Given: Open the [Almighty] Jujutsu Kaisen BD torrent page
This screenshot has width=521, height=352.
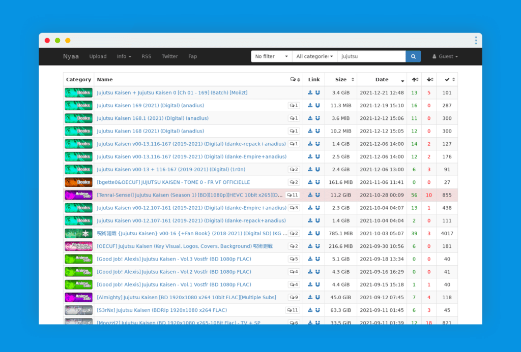Looking at the screenshot, I should (x=186, y=297).
